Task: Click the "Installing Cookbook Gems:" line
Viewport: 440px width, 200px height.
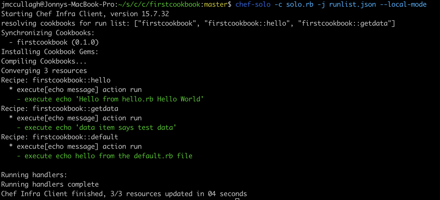Action: click(x=50, y=52)
